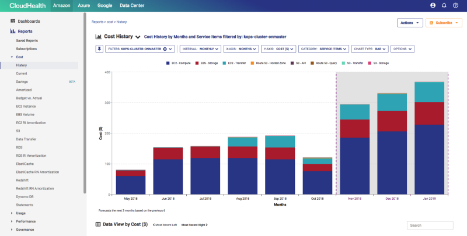
Task: Expand the Performance section
Action: 12,221
